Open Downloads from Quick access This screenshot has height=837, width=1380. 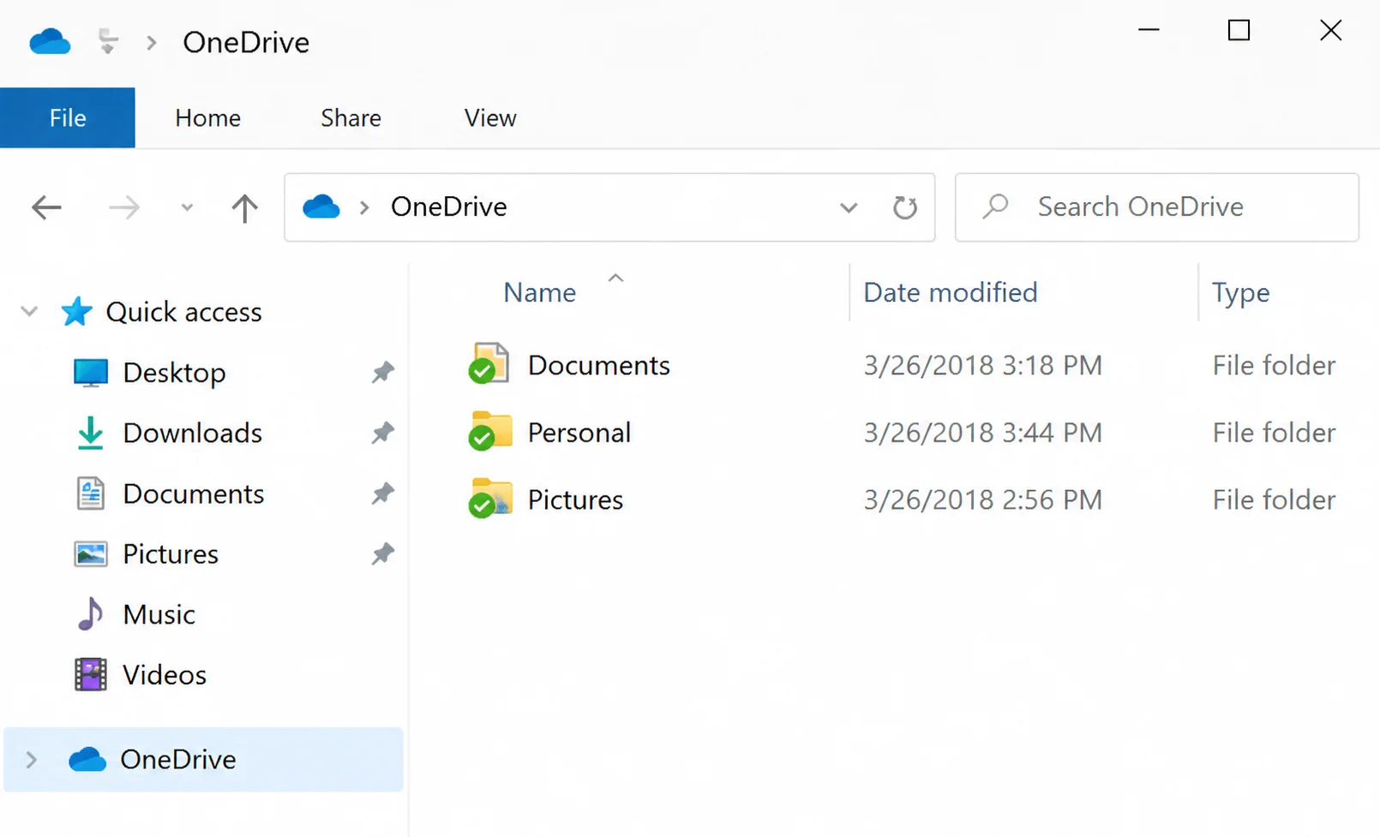tap(192, 433)
